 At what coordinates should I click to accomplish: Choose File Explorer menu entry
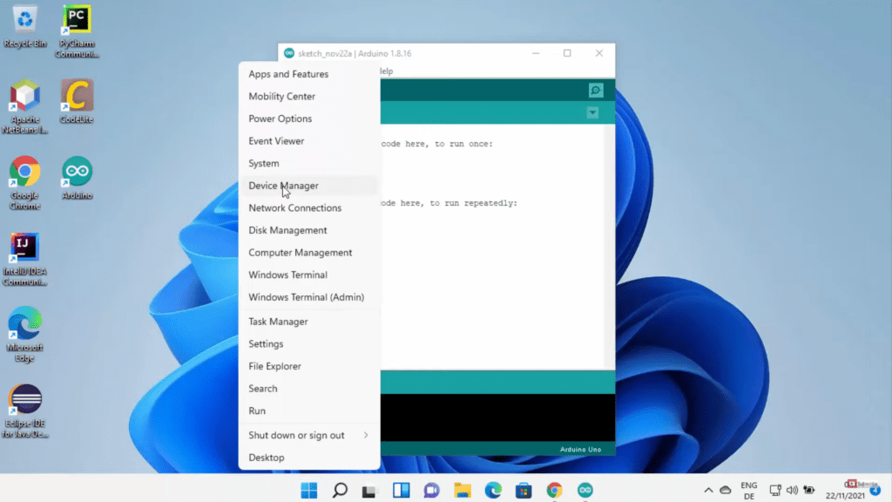pos(309,366)
